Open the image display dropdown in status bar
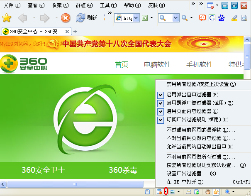This screenshot has height=196, width=251. pyautogui.click(x=179, y=191)
